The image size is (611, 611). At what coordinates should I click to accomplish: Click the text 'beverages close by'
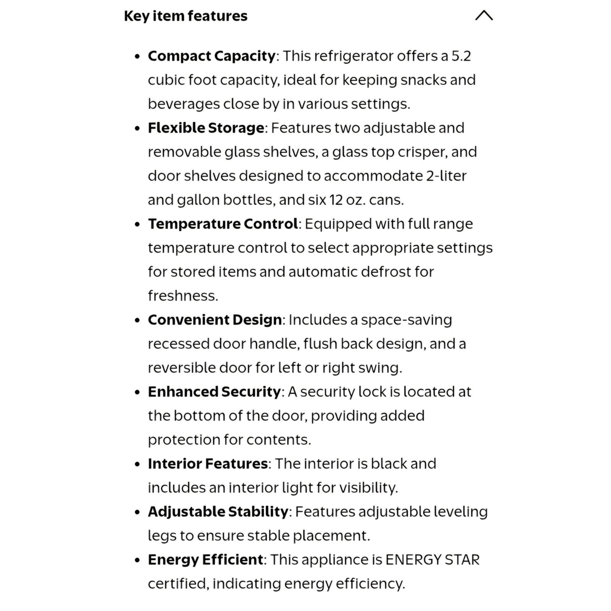[214, 104]
